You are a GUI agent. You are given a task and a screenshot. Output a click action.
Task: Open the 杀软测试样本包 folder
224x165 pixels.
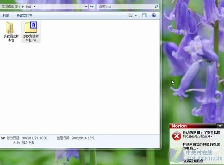point(11,32)
